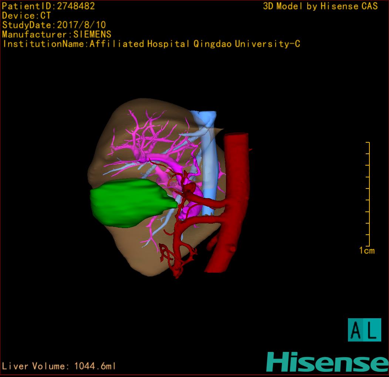
Task: Click the Liver Volume readout
Action: point(59,366)
